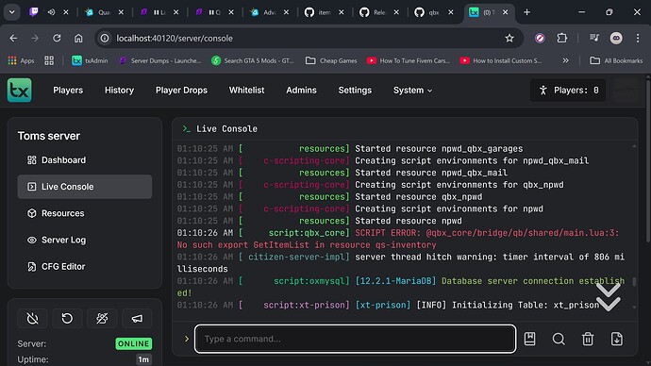Open the All Bookmarks folder

click(x=616, y=60)
